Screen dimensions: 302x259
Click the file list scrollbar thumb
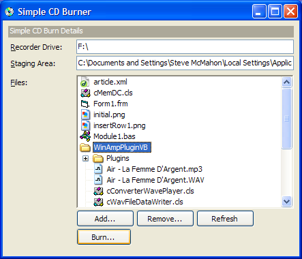(x=286, y=119)
